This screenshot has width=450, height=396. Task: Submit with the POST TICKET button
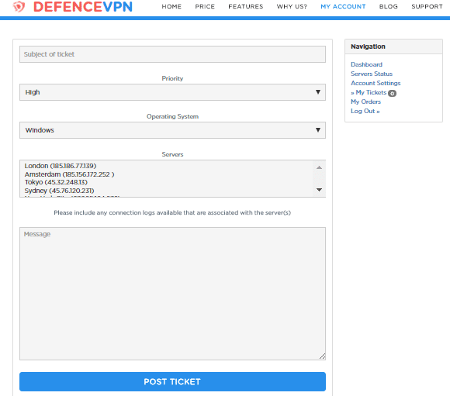coord(172,381)
